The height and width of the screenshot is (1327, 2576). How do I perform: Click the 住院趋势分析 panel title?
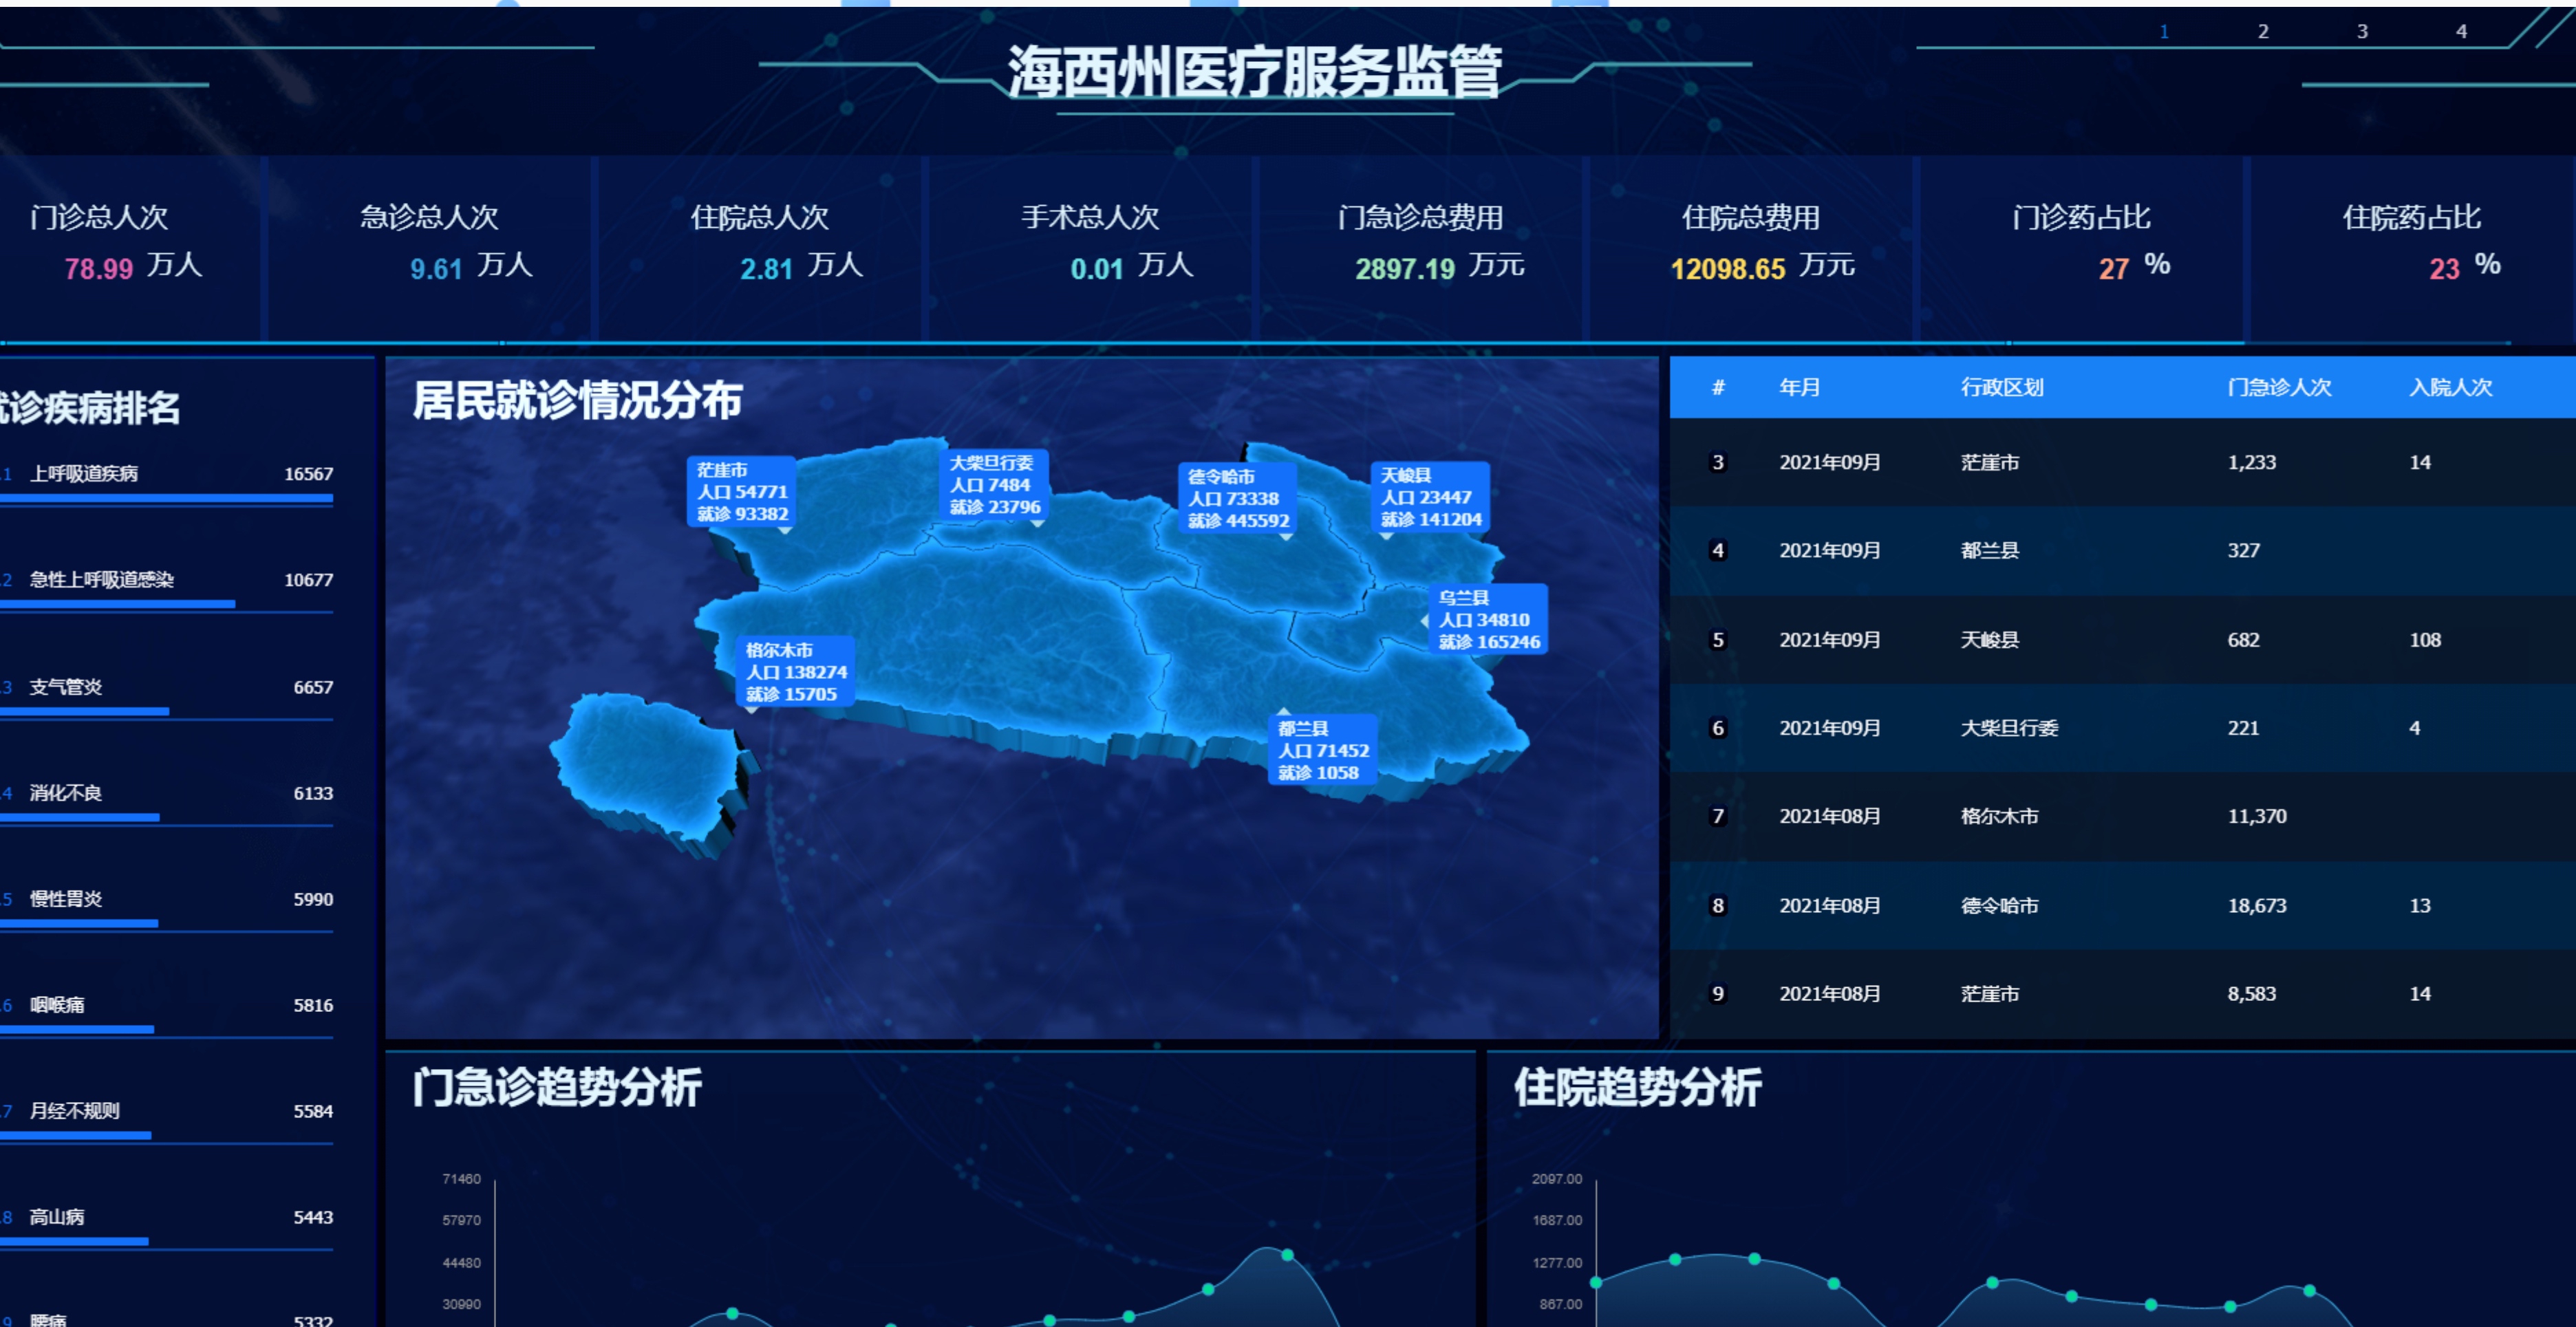click(x=1637, y=1087)
